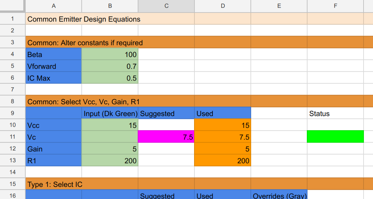Select the Gain input cell with 5
Viewport: 373px width, 199px height.
pyautogui.click(x=110, y=149)
